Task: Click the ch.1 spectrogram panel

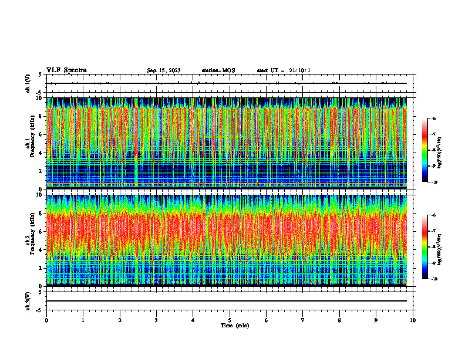Action: 227,143
